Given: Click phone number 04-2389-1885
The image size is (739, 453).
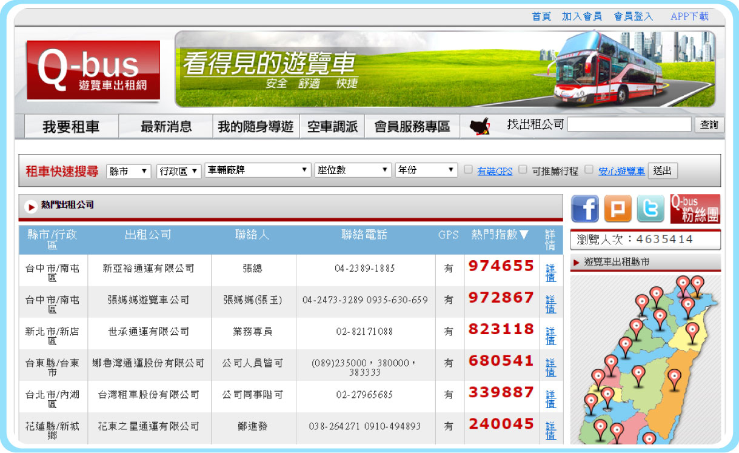Looking at the screenshot, I should pos(365,268).
